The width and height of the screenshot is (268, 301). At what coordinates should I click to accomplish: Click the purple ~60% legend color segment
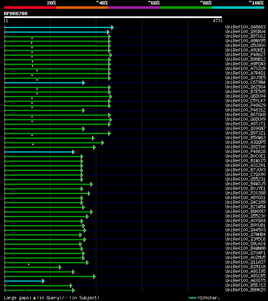(x=134, y=8)
